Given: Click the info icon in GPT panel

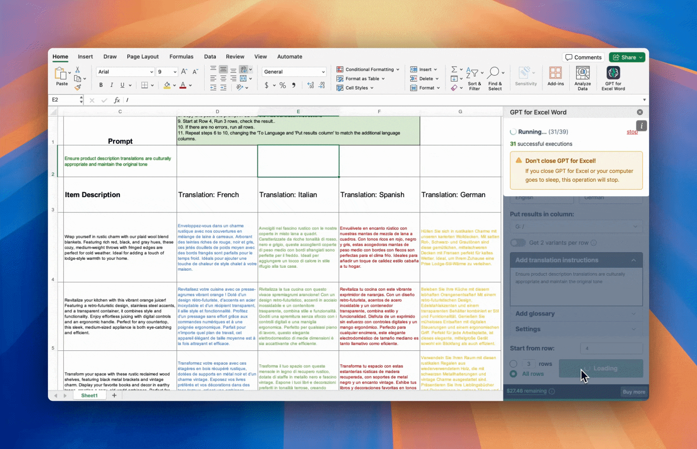Looking at the screenshot, I should 641,126.
